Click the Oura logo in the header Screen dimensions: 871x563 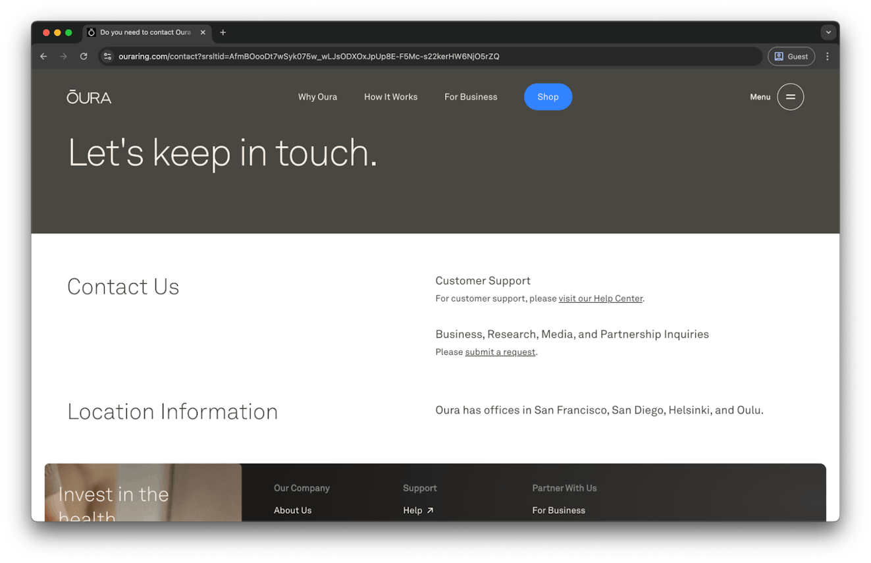point(89,97)
